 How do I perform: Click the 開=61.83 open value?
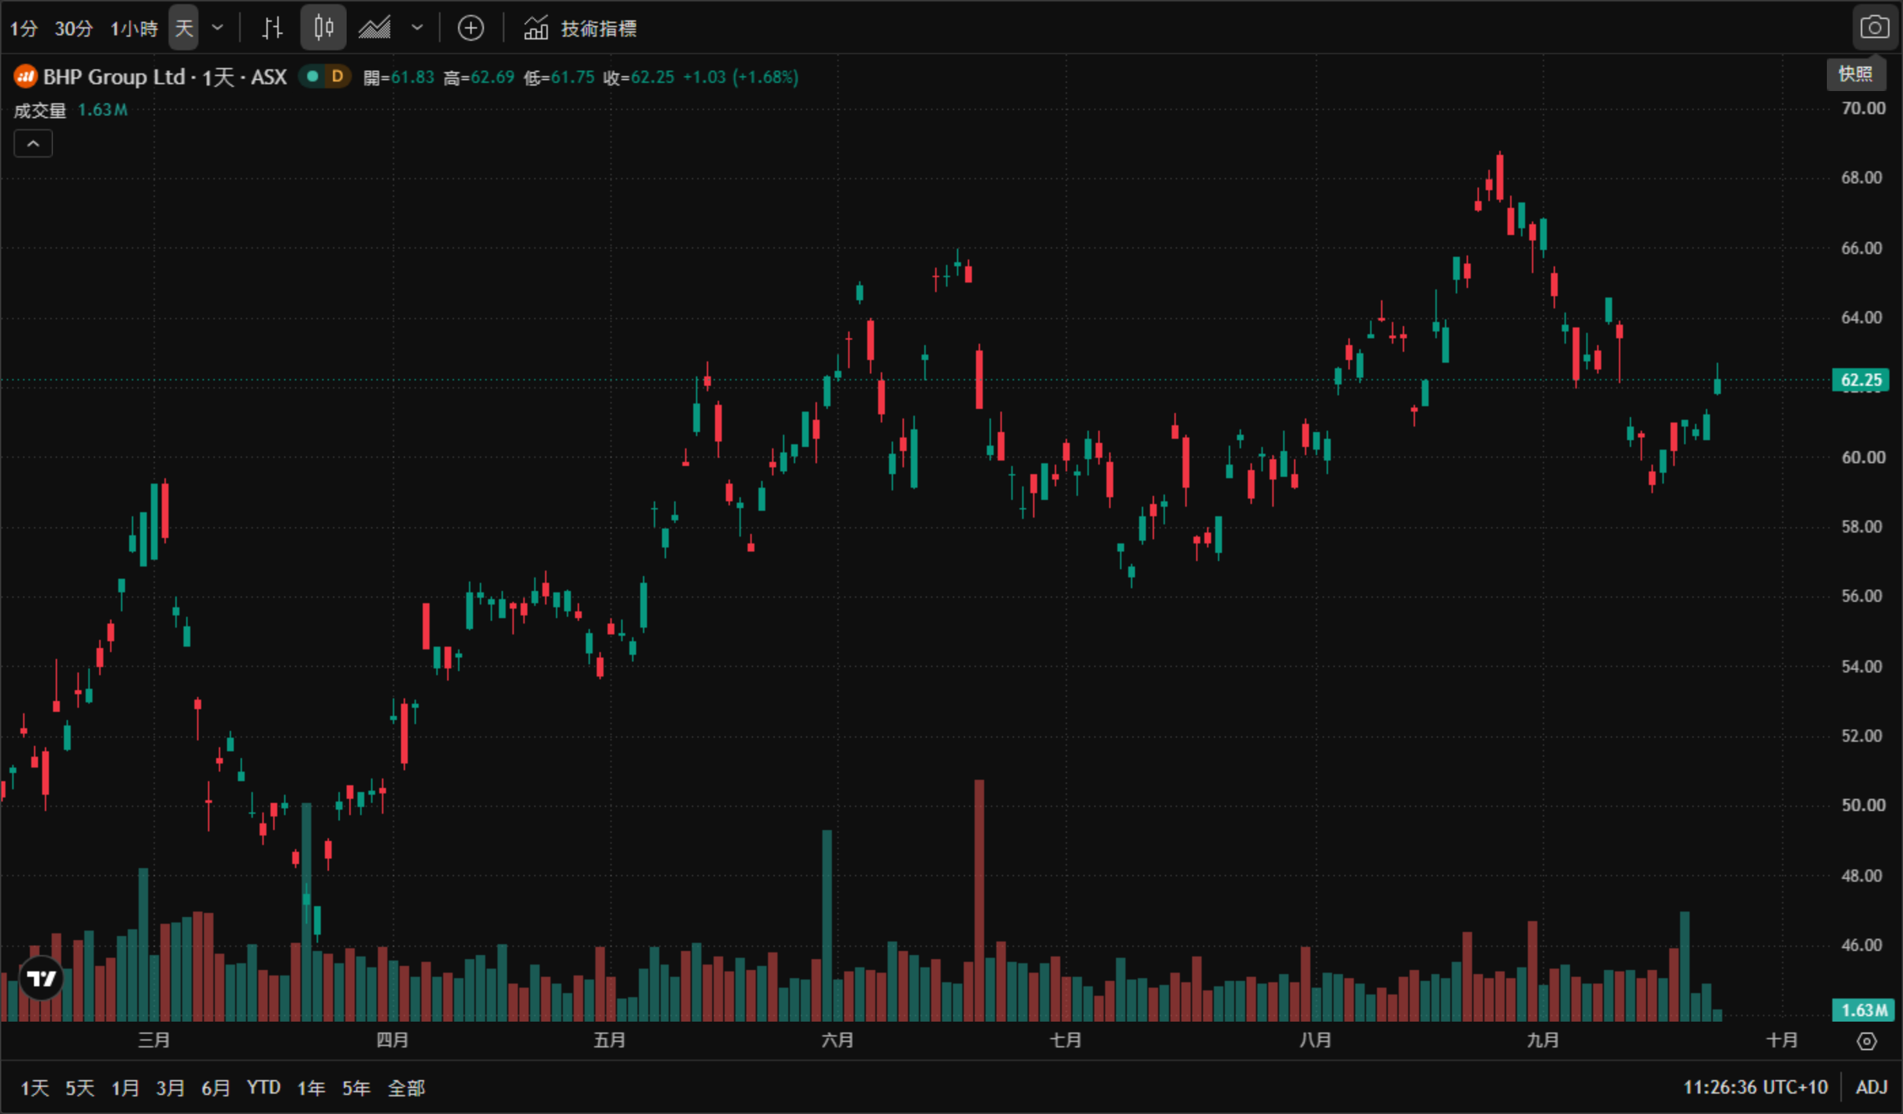click(399, 77)
